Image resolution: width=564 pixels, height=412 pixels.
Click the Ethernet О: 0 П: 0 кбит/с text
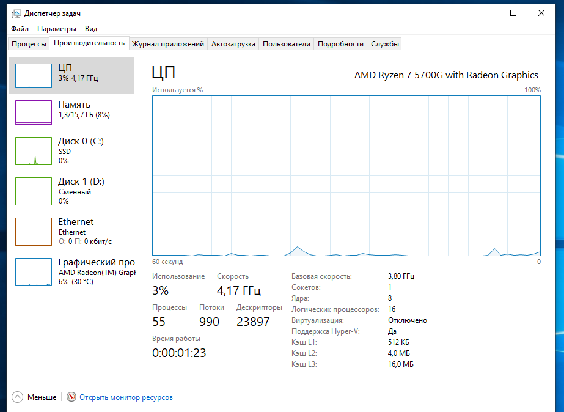click(86, 241)
